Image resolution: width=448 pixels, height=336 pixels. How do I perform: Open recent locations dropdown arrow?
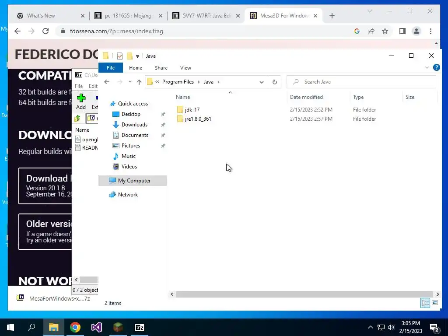pos(130,82)
